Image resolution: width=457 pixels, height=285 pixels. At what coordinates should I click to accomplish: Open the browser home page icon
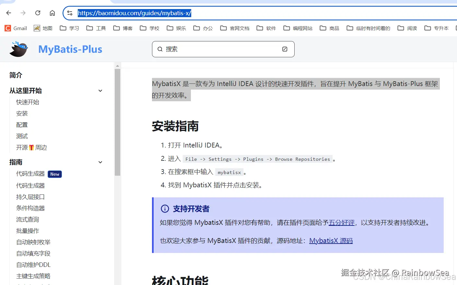point(52,13)
